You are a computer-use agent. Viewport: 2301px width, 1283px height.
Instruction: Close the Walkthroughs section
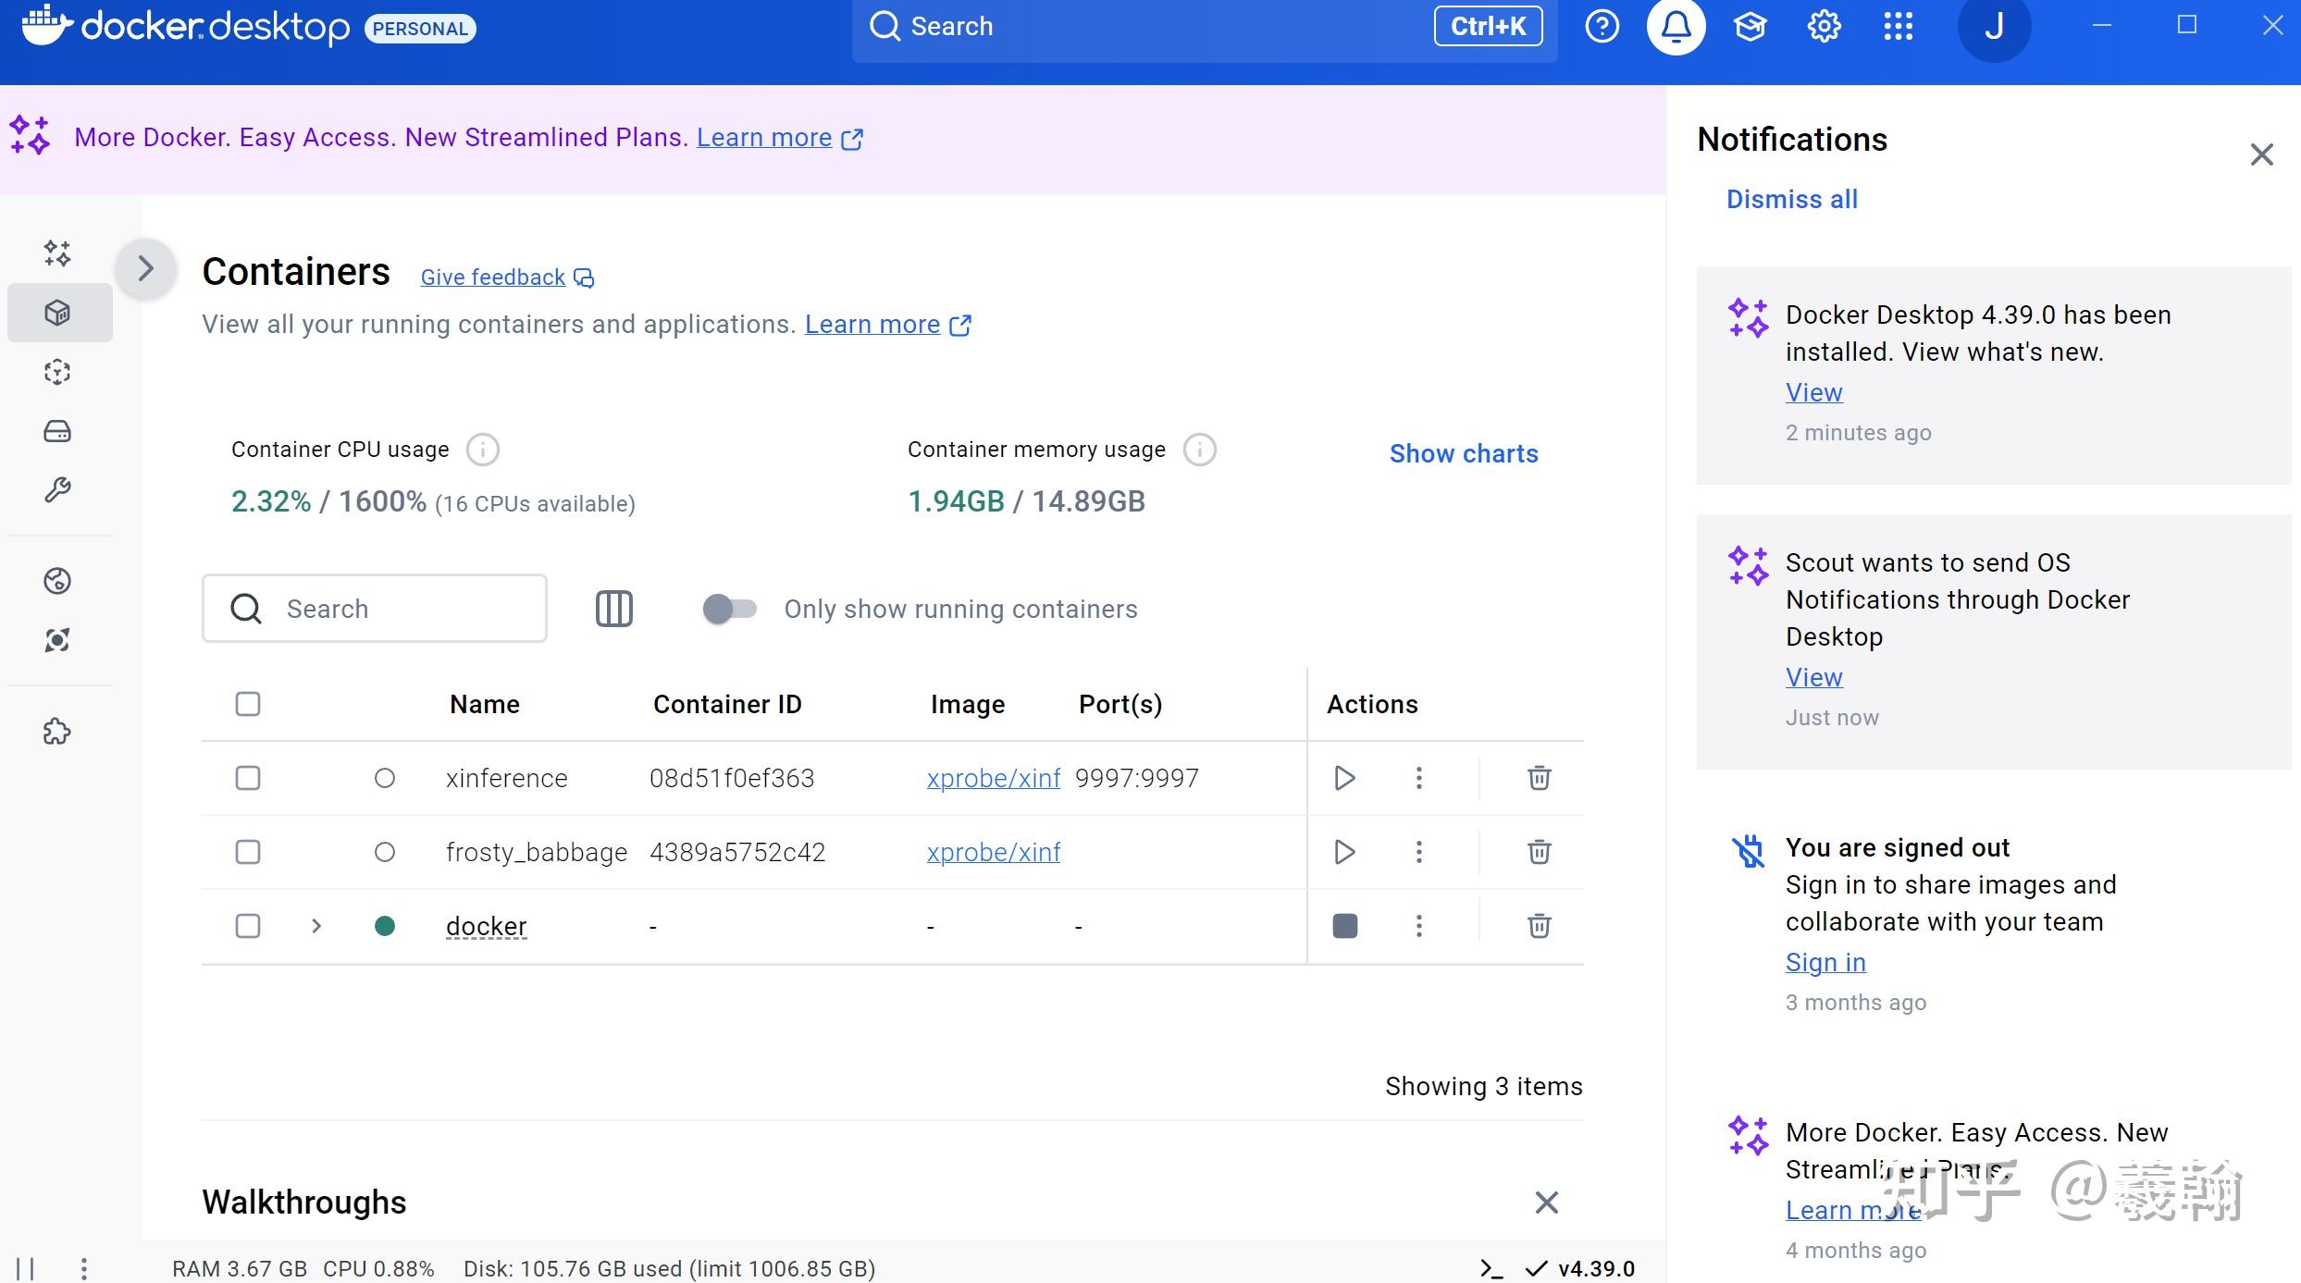click(x=1546, y=1203)
